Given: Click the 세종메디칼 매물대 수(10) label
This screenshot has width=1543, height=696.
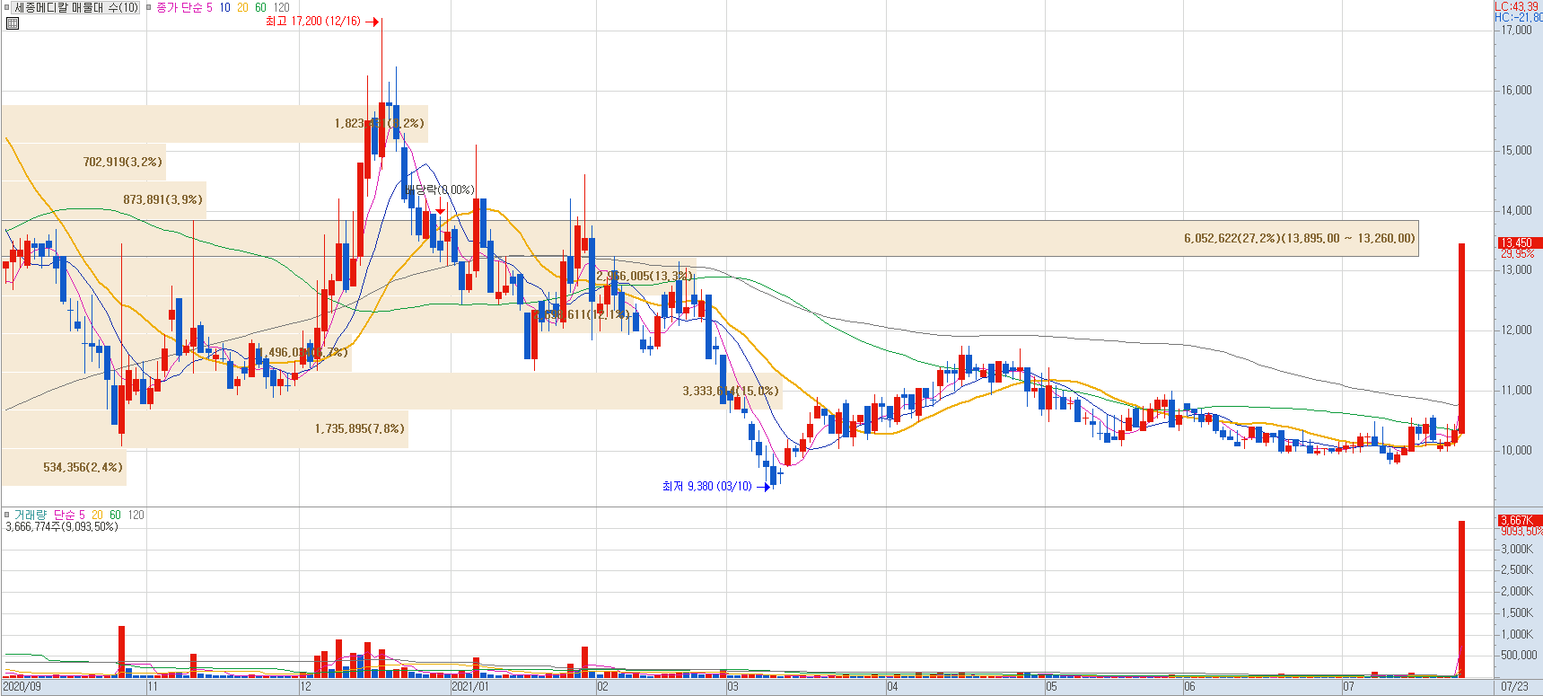Looking at the screenshot, I should coord(76,7).
